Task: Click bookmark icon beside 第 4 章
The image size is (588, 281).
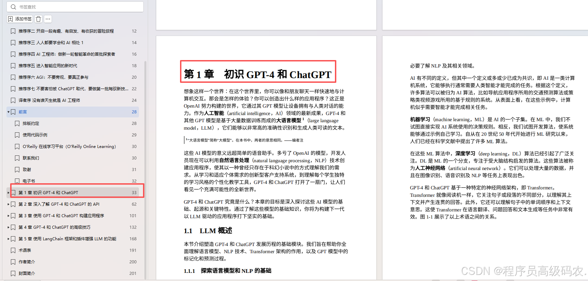Action: [13, 227]
